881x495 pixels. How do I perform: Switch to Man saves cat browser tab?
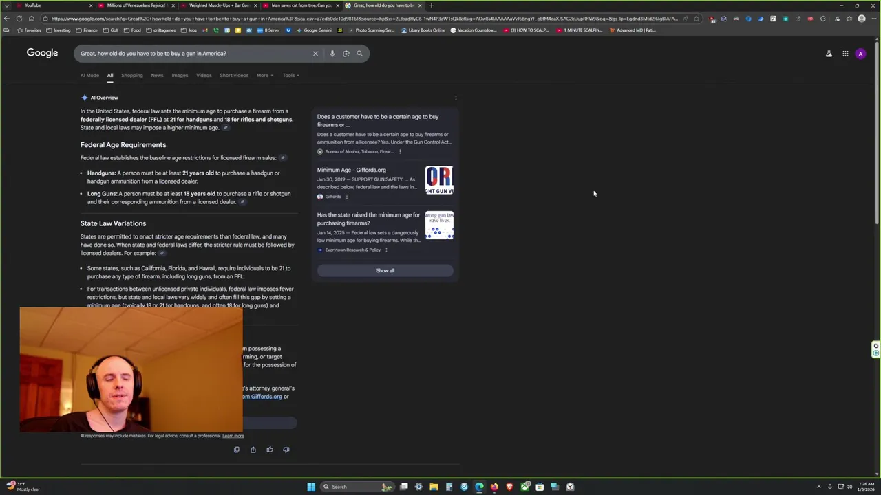pyautogui.click(x=299, y=5)
